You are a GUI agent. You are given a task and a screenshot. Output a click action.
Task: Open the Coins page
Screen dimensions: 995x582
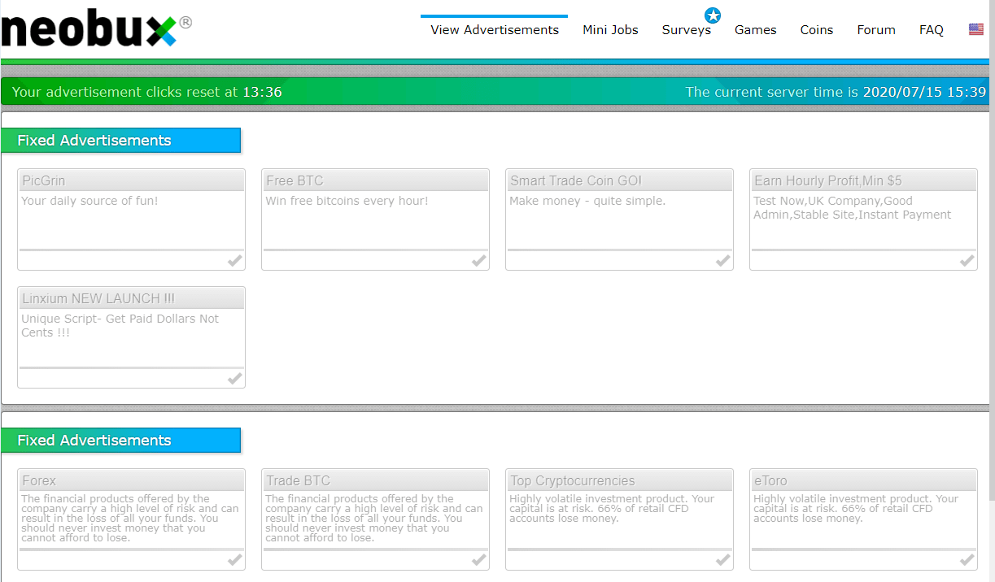coord(816,30)
